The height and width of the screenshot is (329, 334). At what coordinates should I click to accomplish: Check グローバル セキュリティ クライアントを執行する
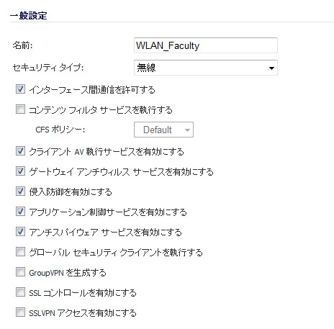pos(20,252)
